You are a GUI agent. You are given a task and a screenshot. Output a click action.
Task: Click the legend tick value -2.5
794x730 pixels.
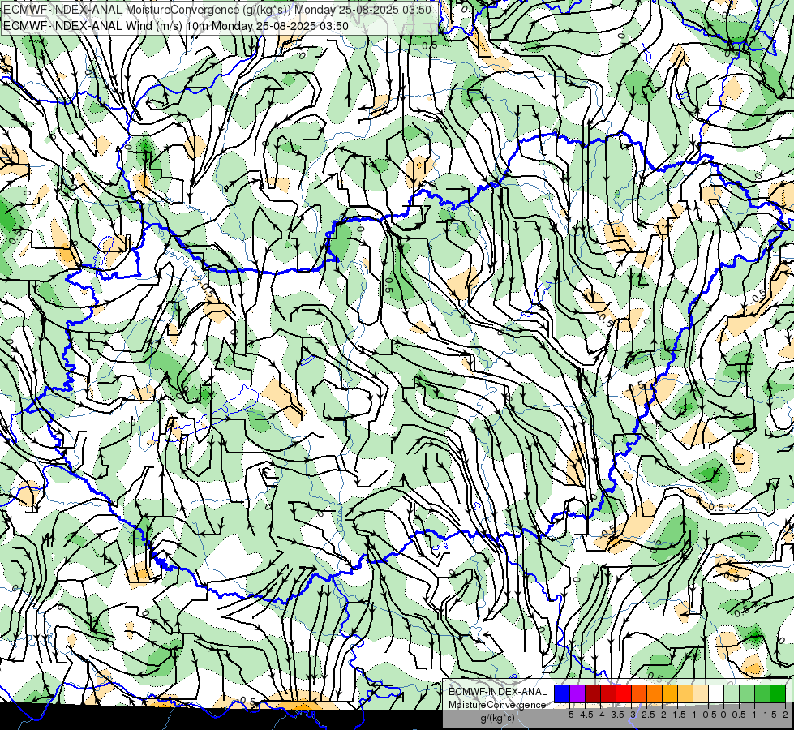coord(646,715)
